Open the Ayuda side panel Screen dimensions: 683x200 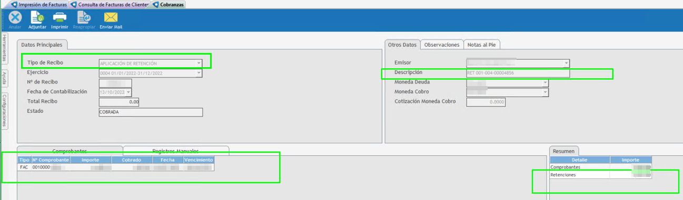(4, 79)
